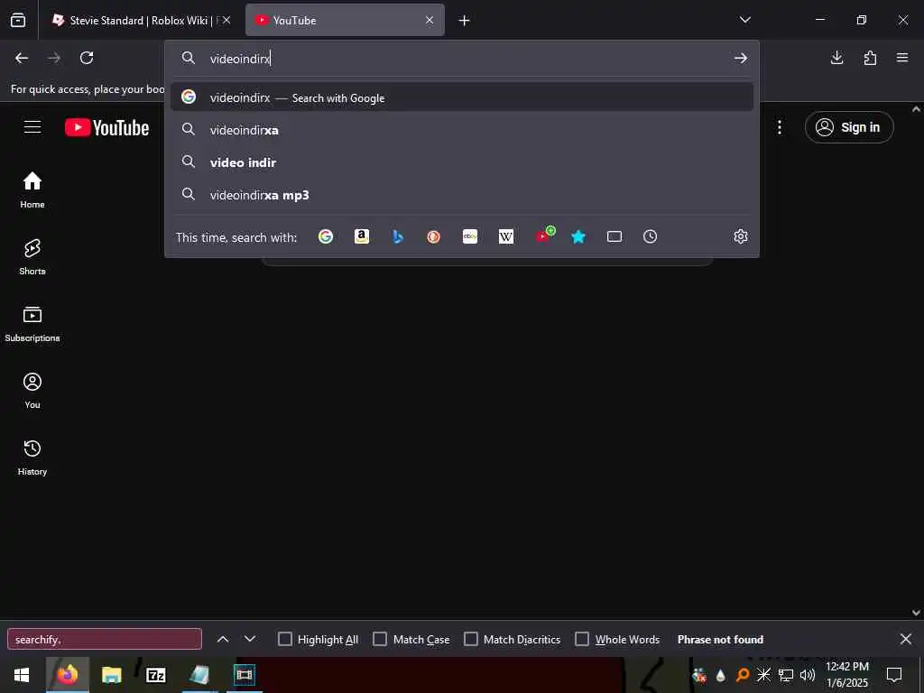Open History in the YouTube sidebar
This screenshot has width=924, height=693.
(32, 457)
